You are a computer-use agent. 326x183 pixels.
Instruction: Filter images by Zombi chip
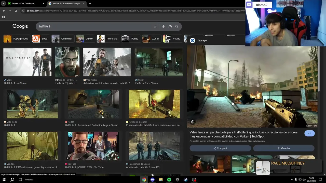click(x=152, y=39)
